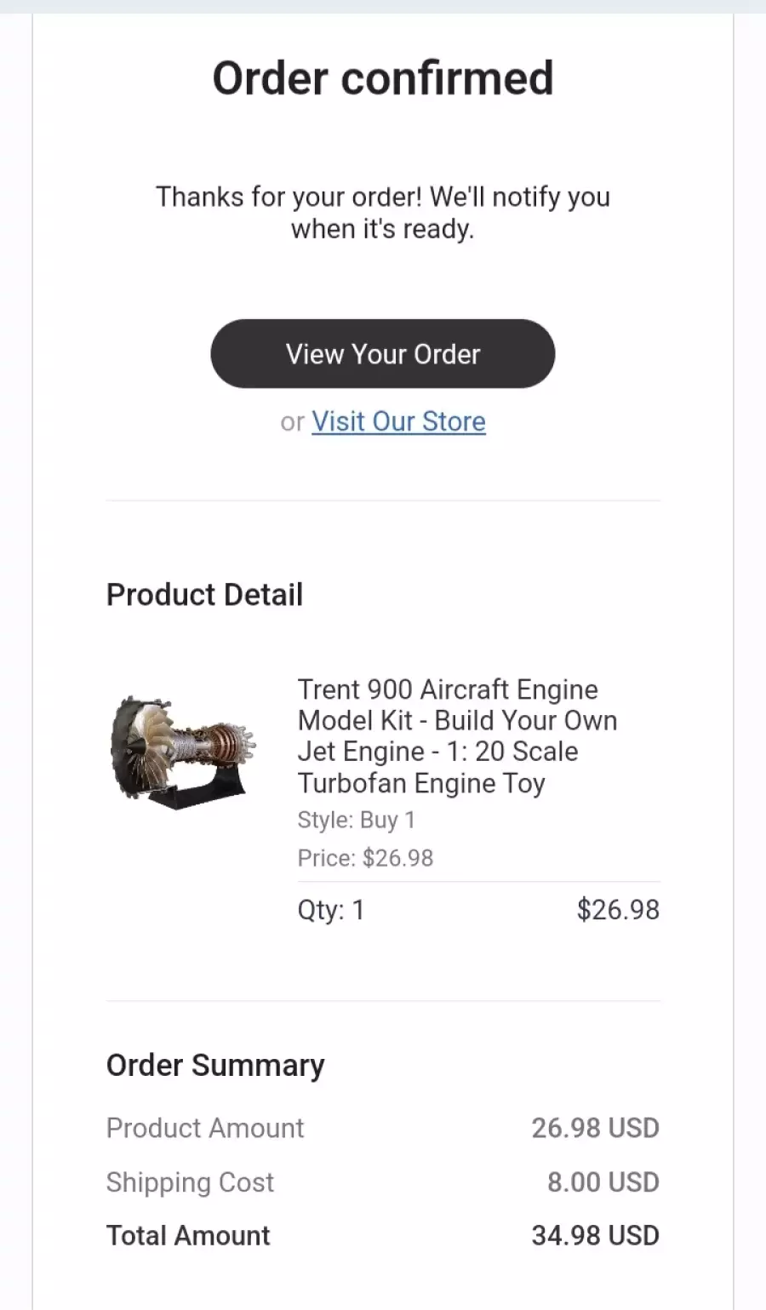
Task: Select the Style: Buy 1 text
Action: click(356, 820)
